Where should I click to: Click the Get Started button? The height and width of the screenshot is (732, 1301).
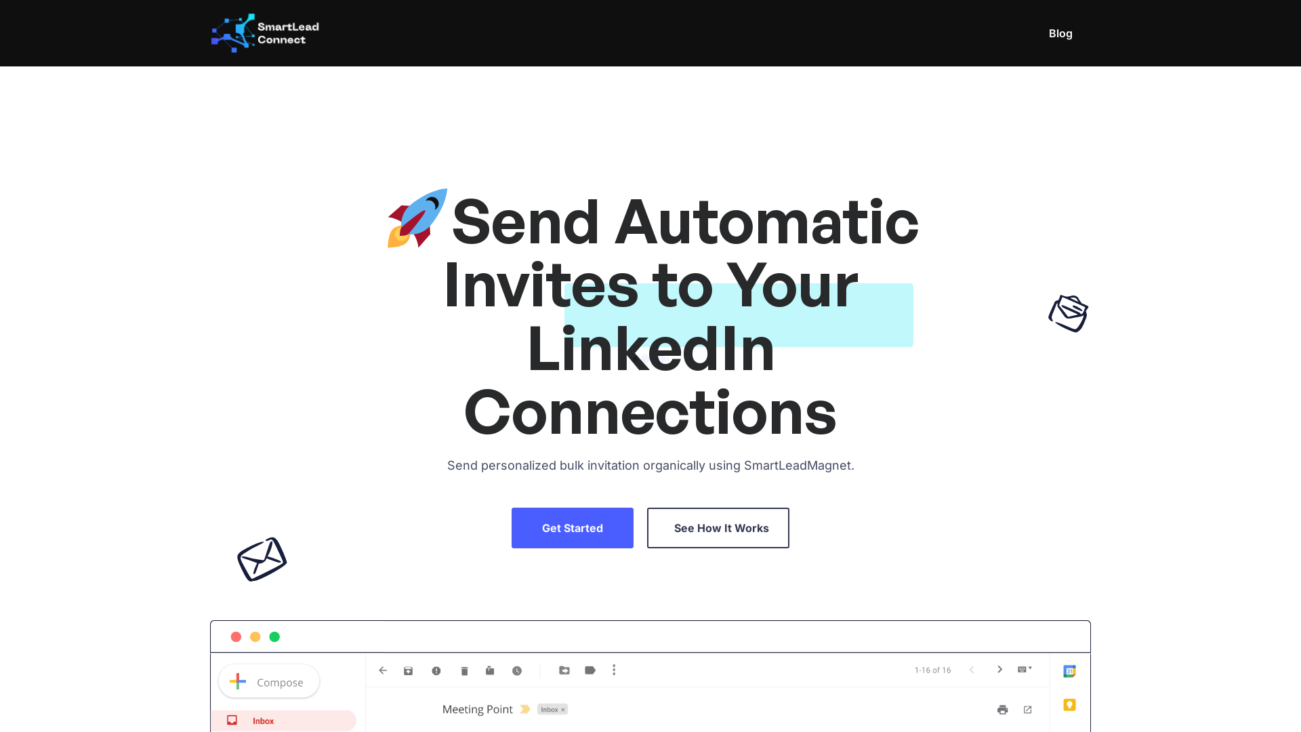(x=572, y=527)
